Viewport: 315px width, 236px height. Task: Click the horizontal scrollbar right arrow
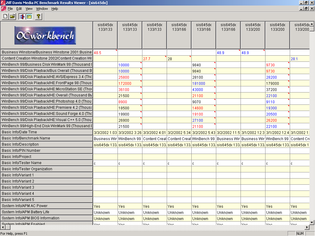click(307, 227)
